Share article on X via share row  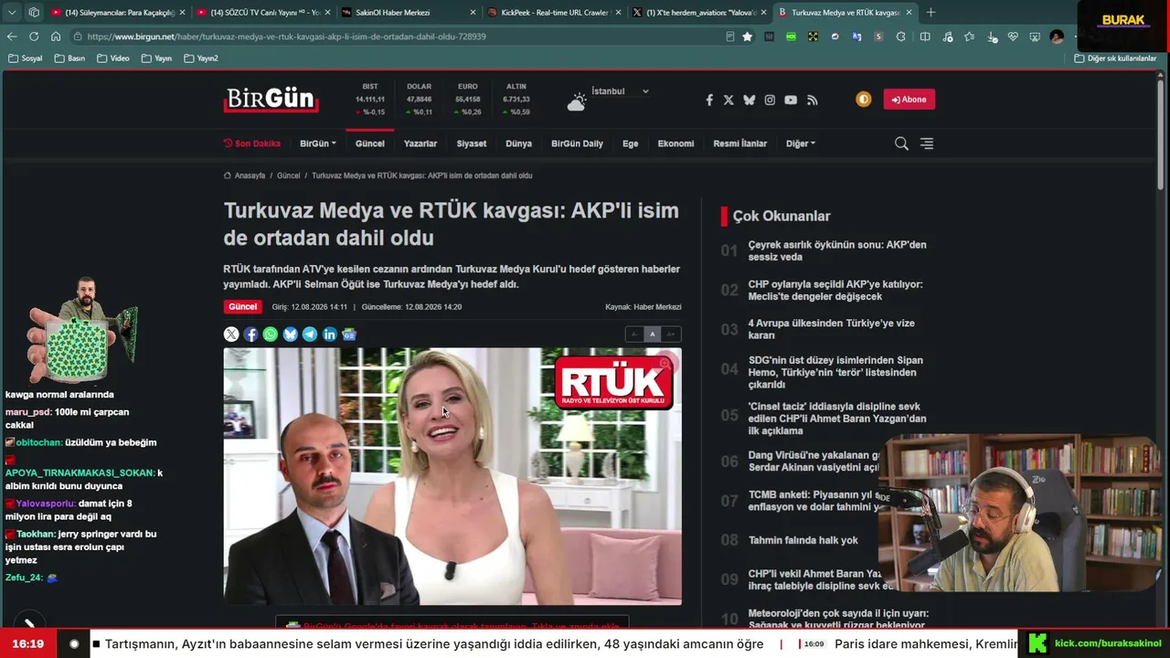[x=231, y=334]
